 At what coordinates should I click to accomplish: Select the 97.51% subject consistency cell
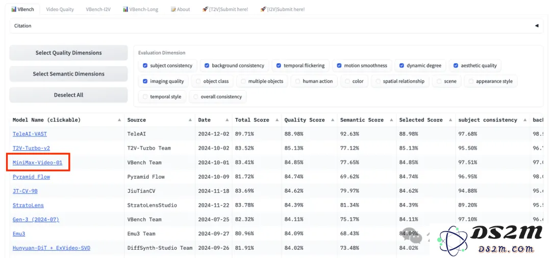[x=492, y=163]
